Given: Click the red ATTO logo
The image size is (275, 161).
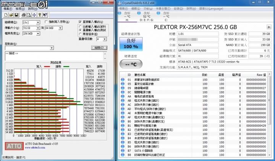Looking at the screenshot, I should [x=14, y=146].
